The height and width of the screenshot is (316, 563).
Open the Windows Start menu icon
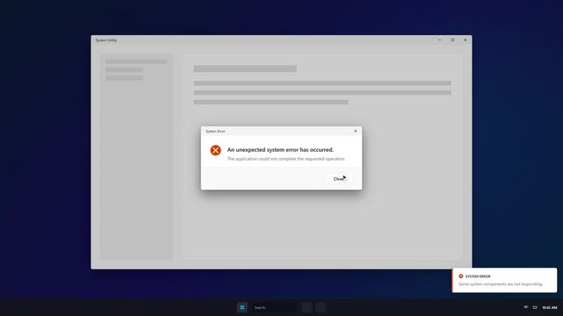[242, 307]
